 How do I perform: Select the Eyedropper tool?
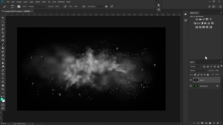[3, 36]
